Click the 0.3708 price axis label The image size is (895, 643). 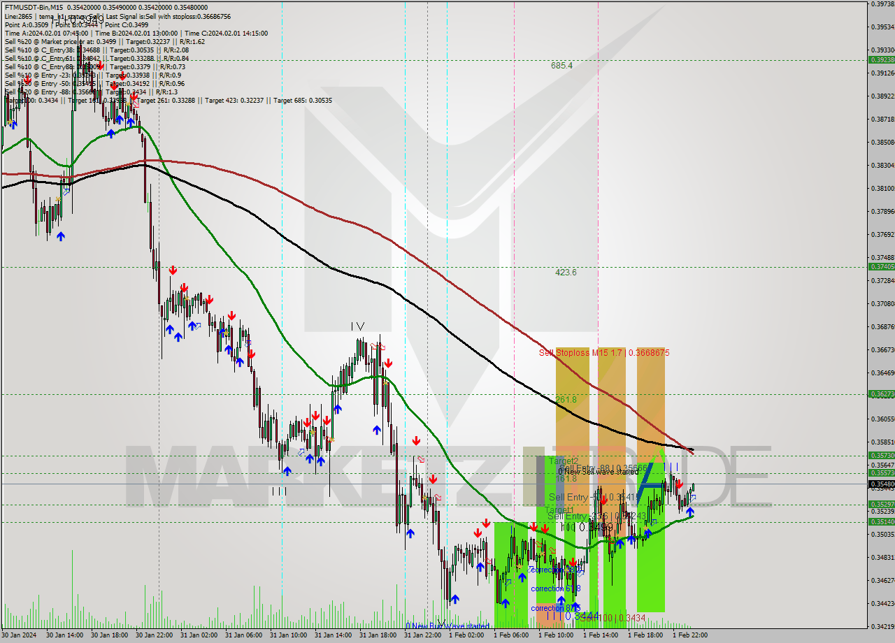tap(882, 304)
